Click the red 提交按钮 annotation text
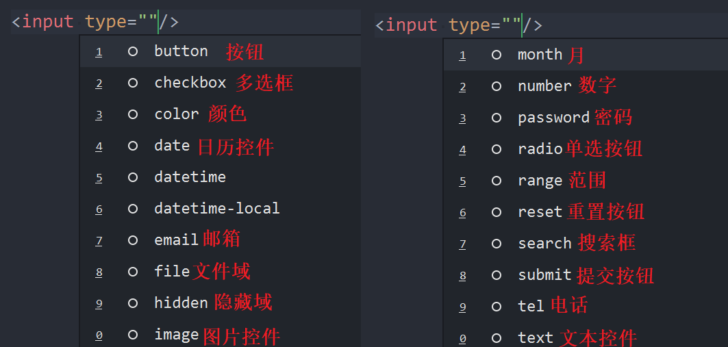This screenshot has height=347, width=728. click(x=615, y=276)
